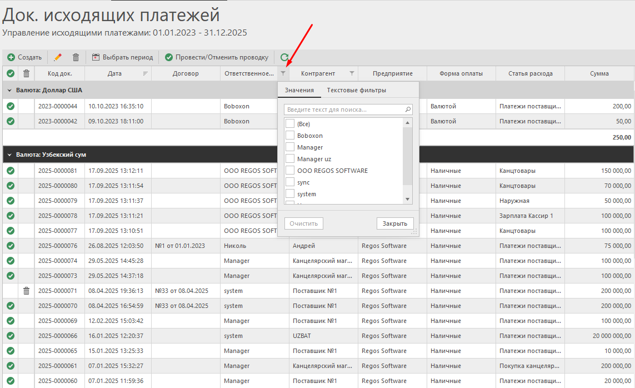Select the Значения tab
The height and width of the screenshot is (388, 635).
pyautogui.click(x=299, y=90)
